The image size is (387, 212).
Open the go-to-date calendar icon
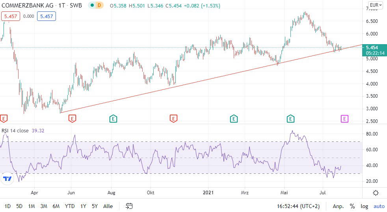[129, 206]
